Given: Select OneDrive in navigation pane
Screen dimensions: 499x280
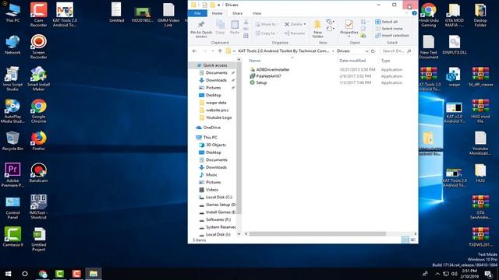Looking at the screenshot, I should pos(211,128).
